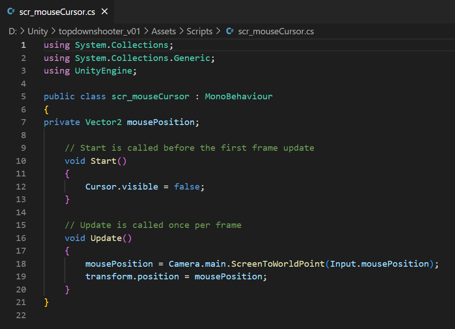Click the scr_mouseCursor.cs breadcrumb file name

pyautogui.click(x=276, y=31)
